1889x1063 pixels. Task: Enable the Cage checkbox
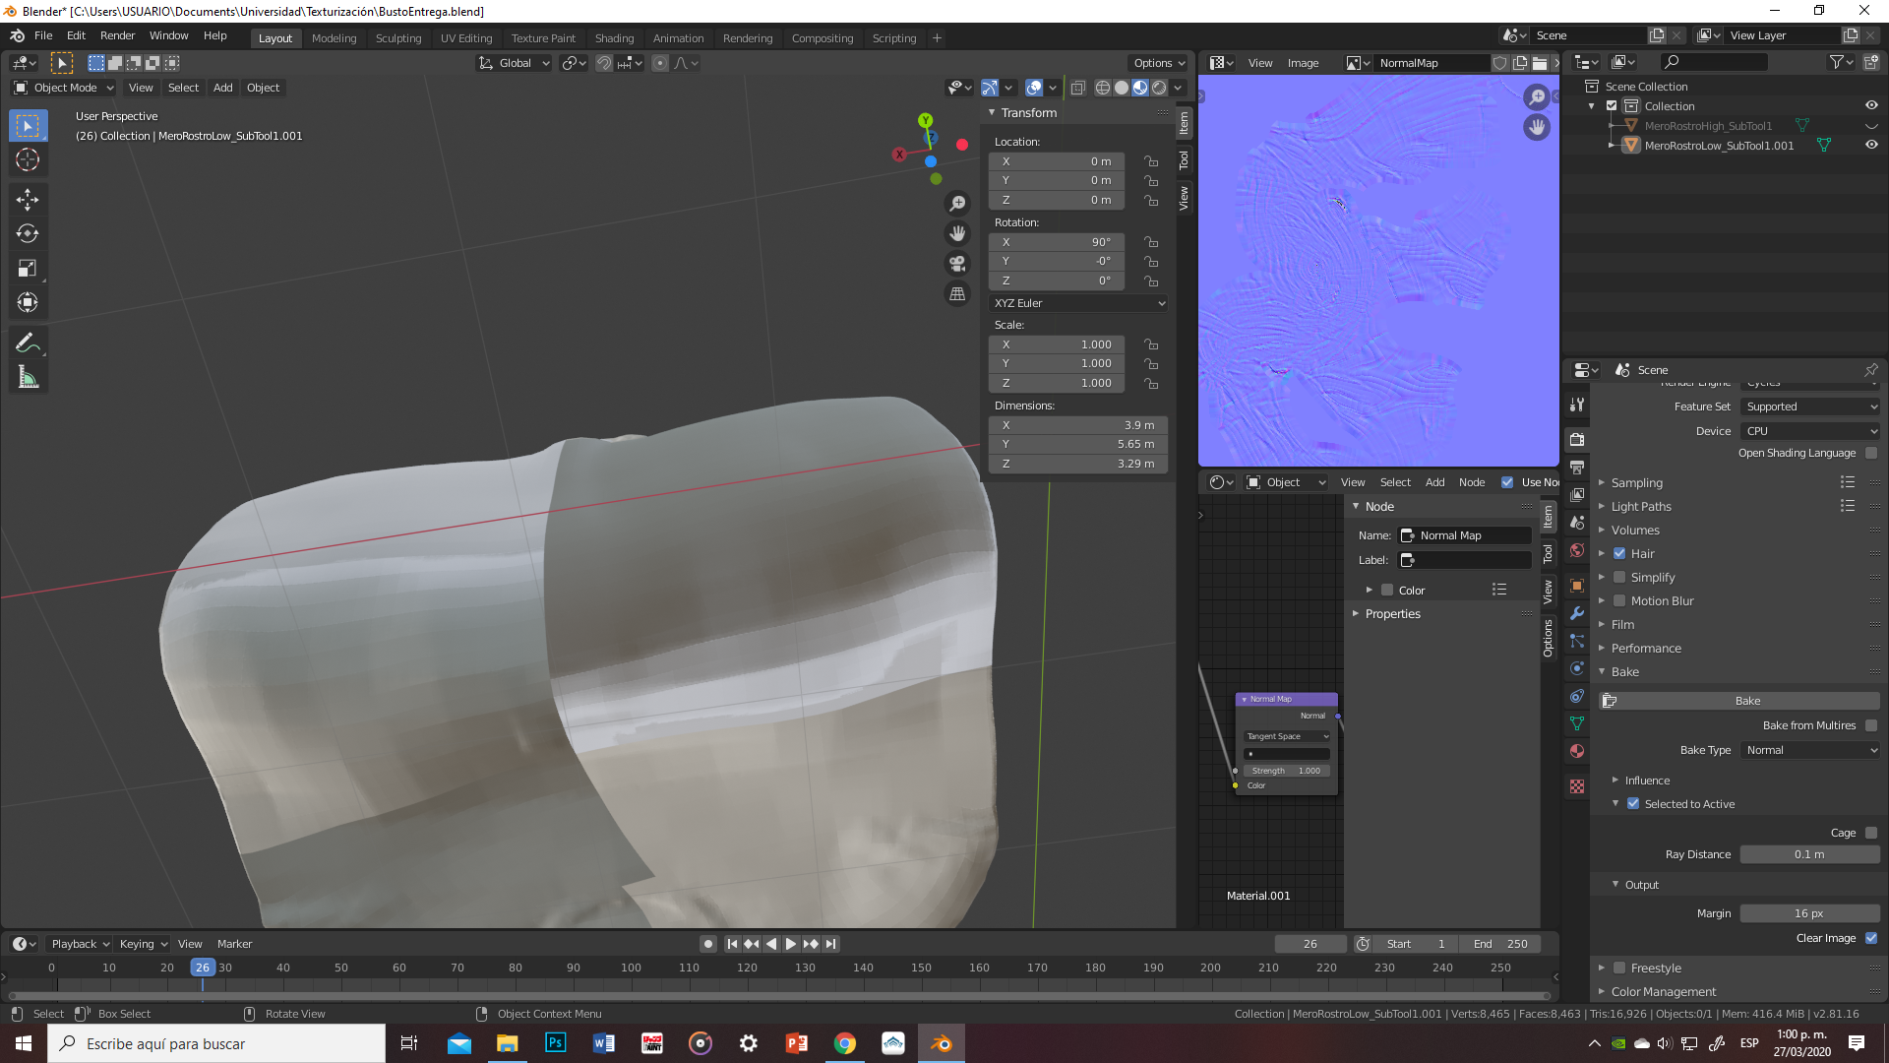click(1871, 833)
